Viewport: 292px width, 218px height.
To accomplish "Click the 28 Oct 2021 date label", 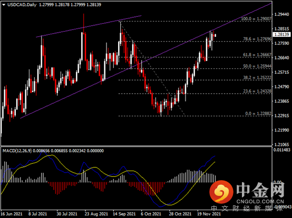I will tap(180, 214).
